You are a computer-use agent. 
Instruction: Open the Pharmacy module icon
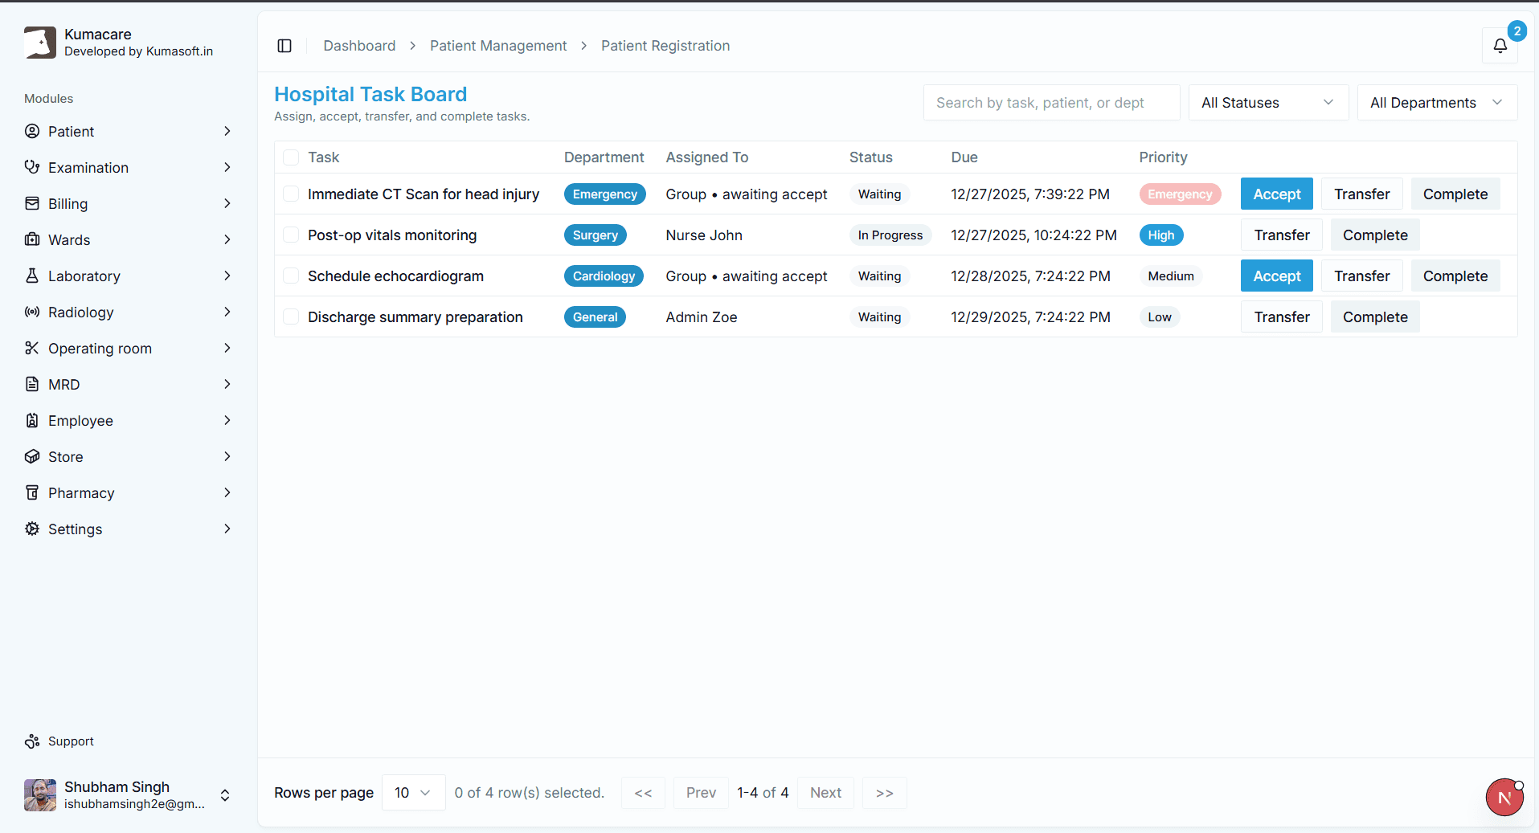(x=31, y=492)
